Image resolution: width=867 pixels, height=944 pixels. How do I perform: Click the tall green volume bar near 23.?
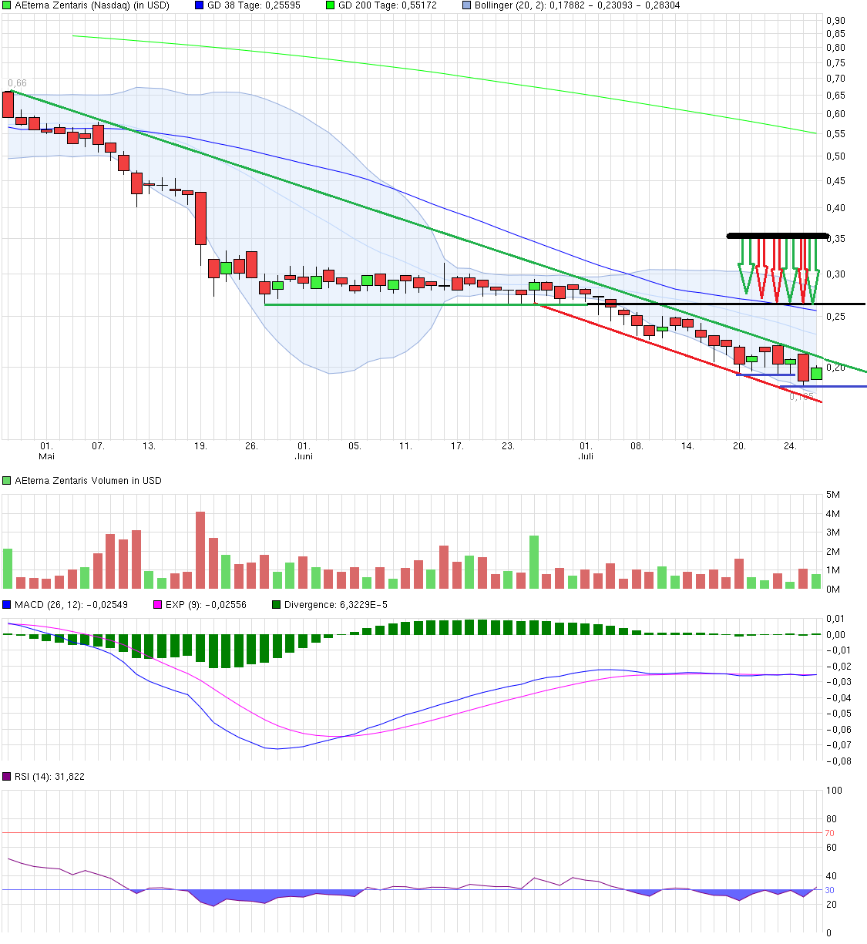[x=534, y=563]
